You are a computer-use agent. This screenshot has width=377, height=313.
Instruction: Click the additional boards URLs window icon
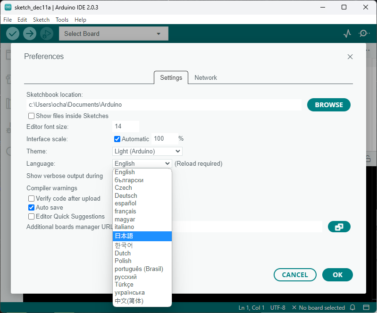click(x=339, y=227)
